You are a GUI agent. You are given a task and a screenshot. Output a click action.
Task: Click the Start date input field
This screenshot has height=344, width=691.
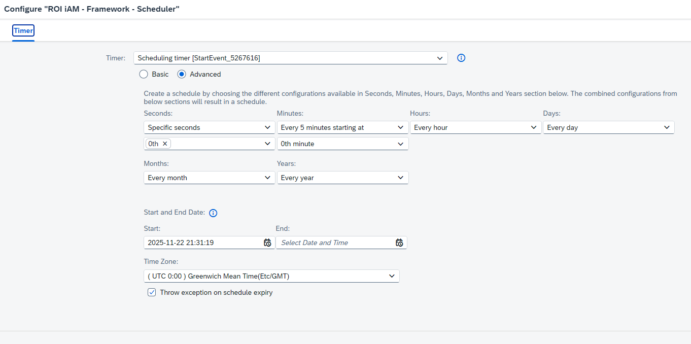click(203, 243)
